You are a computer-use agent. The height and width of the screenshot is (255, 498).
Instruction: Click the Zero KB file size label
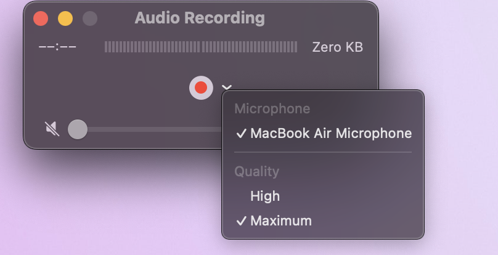coord(337,47)
